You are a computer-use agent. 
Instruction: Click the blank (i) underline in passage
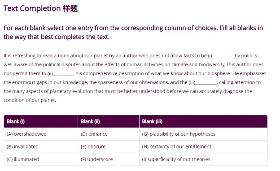(223, 57)
